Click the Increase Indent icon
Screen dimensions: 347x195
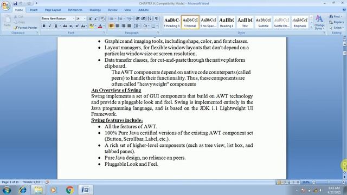pyautogui.click(x=143, y=18)
